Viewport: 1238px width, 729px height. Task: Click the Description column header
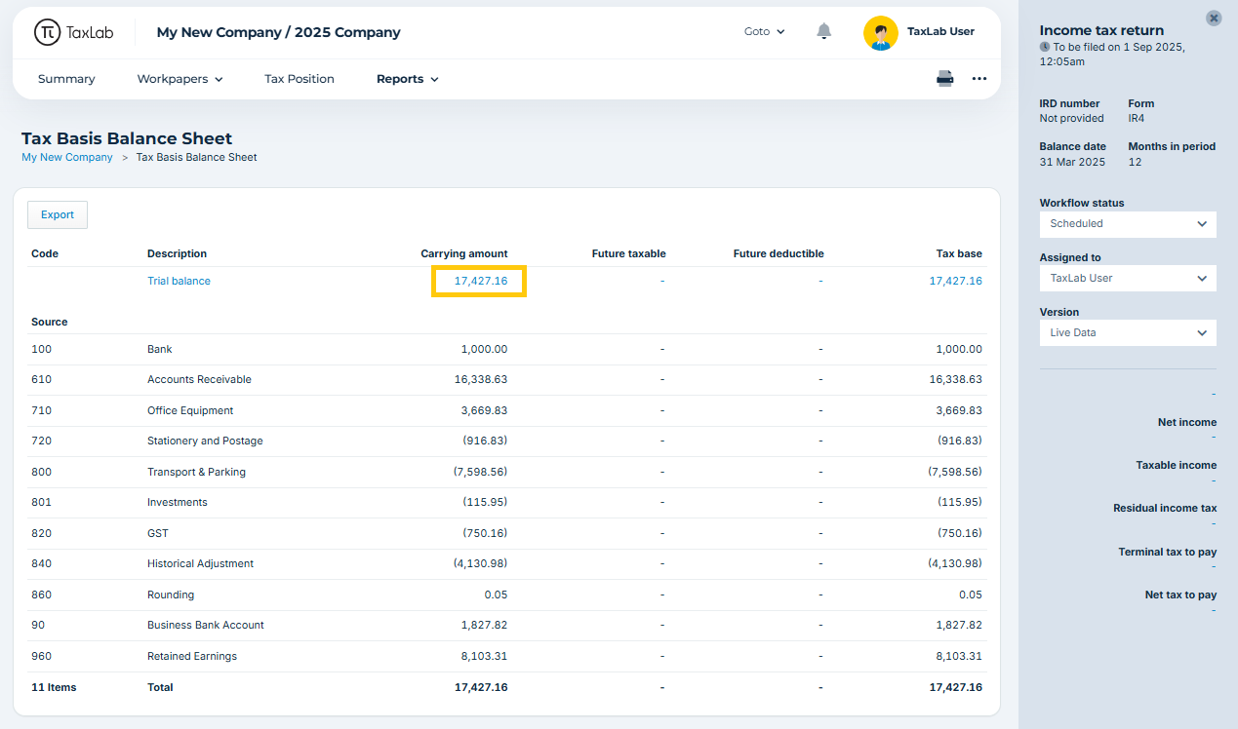pyautogui.click(x=177, y=253)
